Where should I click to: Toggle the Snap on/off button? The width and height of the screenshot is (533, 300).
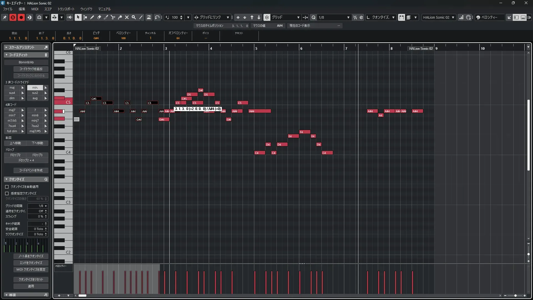click(267, 17)
